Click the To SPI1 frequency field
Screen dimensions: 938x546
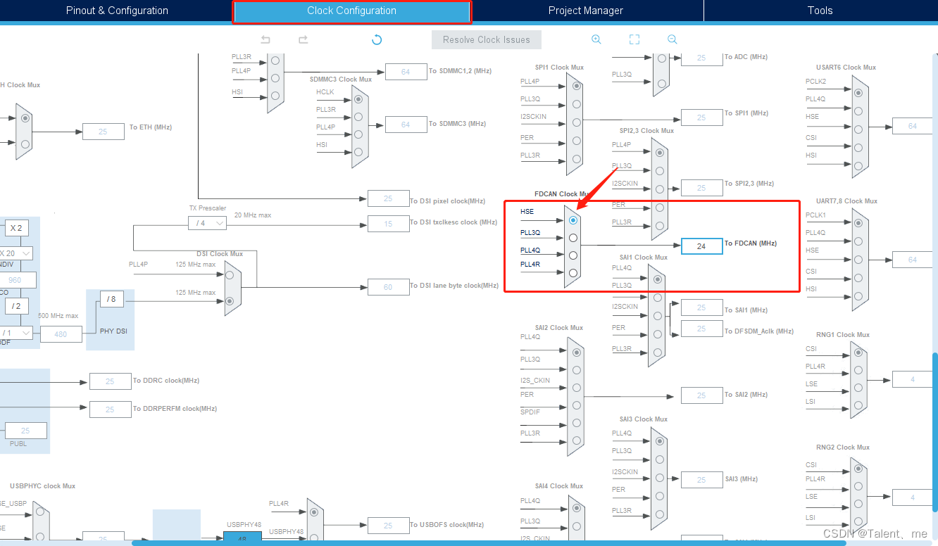701,118
